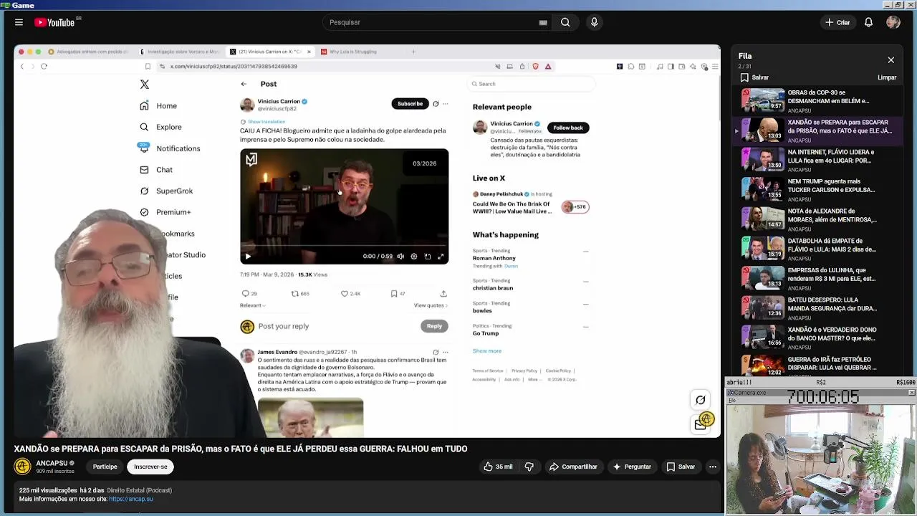Select queue item GUERRA do IRÃ faz PETRÓLEO

(816, 365)
